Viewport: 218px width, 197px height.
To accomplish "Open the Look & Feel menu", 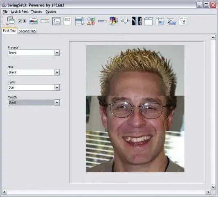I will [x=19, y=11].
